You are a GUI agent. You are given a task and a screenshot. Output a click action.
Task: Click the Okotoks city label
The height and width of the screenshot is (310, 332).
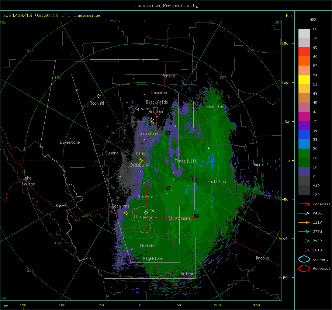(x=148, y=246)
